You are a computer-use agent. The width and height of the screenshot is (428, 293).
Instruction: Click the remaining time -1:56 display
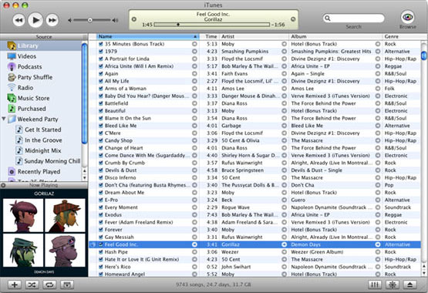coord(278,25)
